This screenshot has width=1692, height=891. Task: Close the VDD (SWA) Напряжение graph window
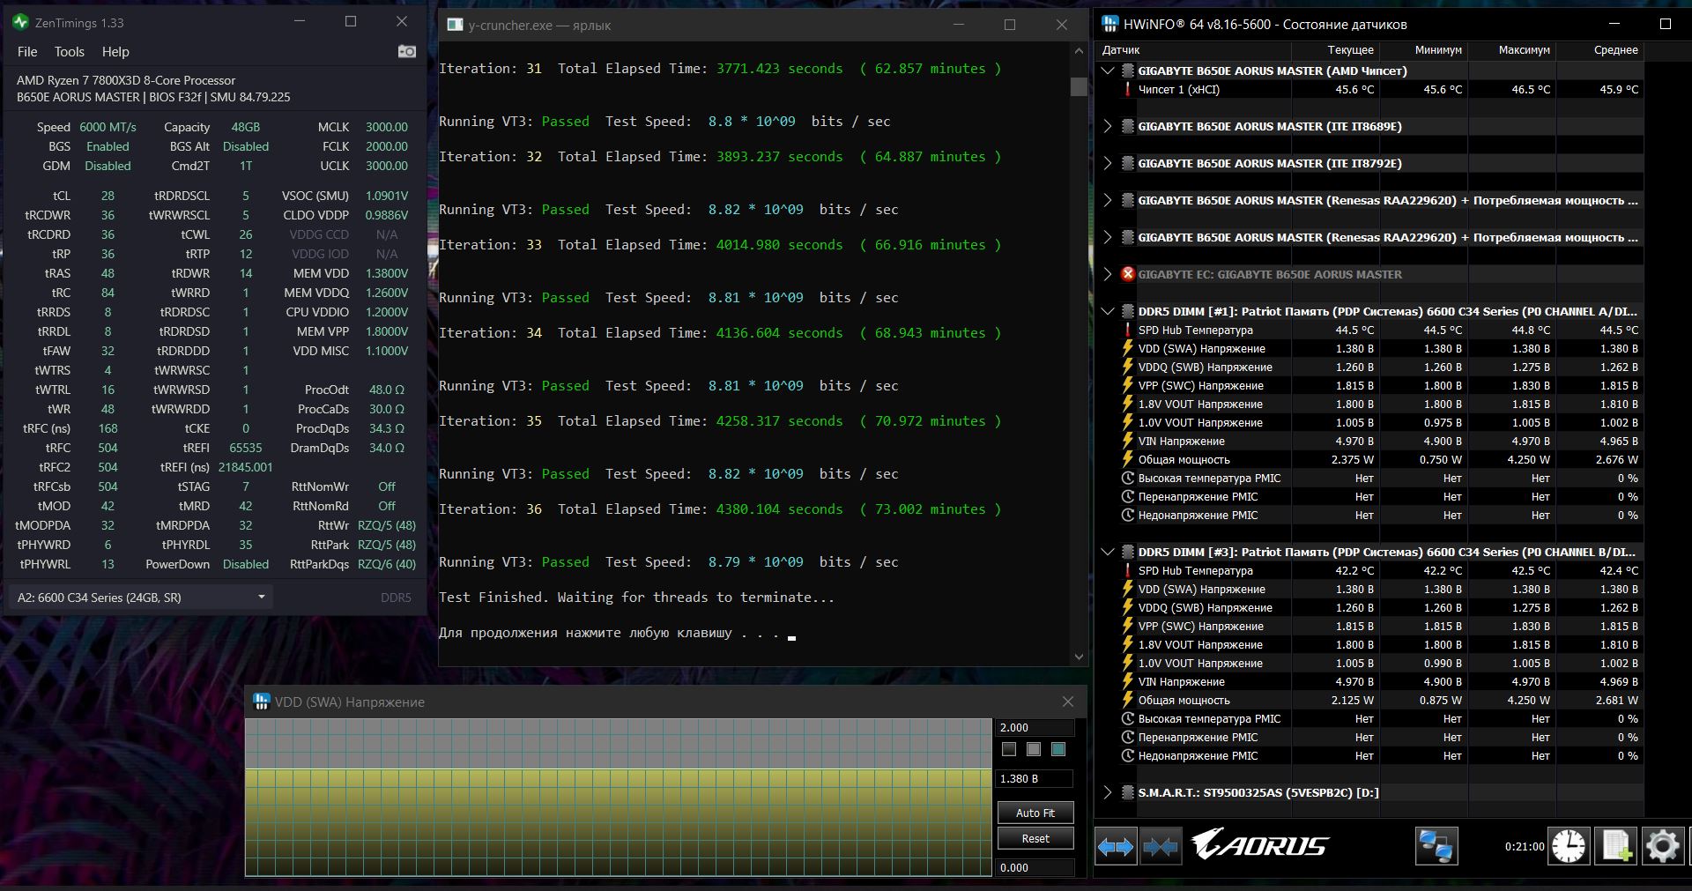pos(1068,702)
